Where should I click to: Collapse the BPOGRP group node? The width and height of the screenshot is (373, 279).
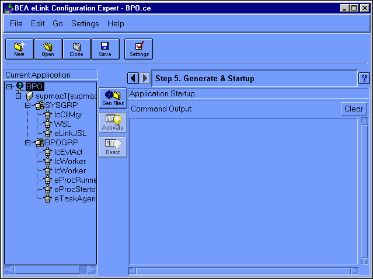pyautogui.click(x=27, y=143)
